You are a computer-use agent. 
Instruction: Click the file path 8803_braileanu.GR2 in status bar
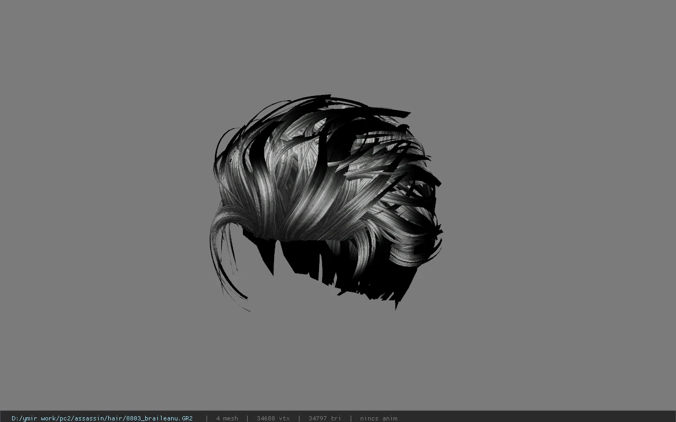point(102,418)
